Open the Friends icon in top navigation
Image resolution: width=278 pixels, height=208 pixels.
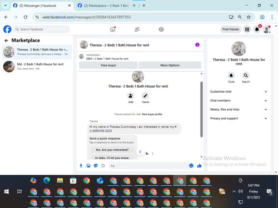point(137,29)
